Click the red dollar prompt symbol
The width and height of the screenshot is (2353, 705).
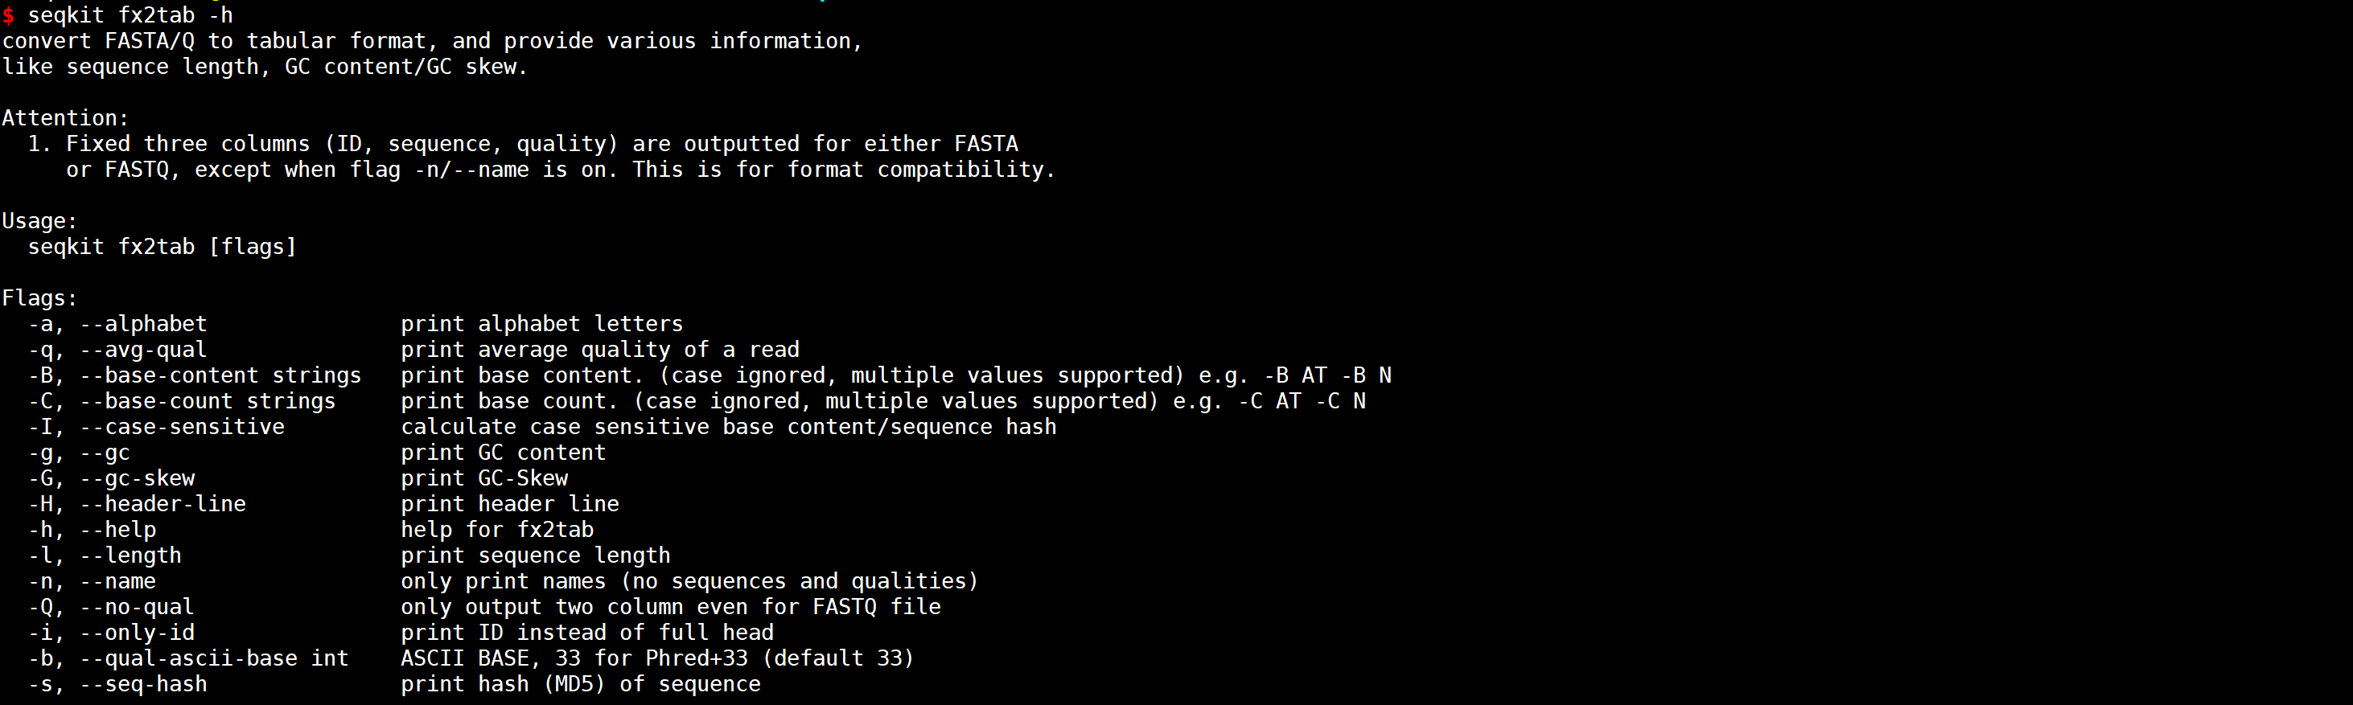8,15
